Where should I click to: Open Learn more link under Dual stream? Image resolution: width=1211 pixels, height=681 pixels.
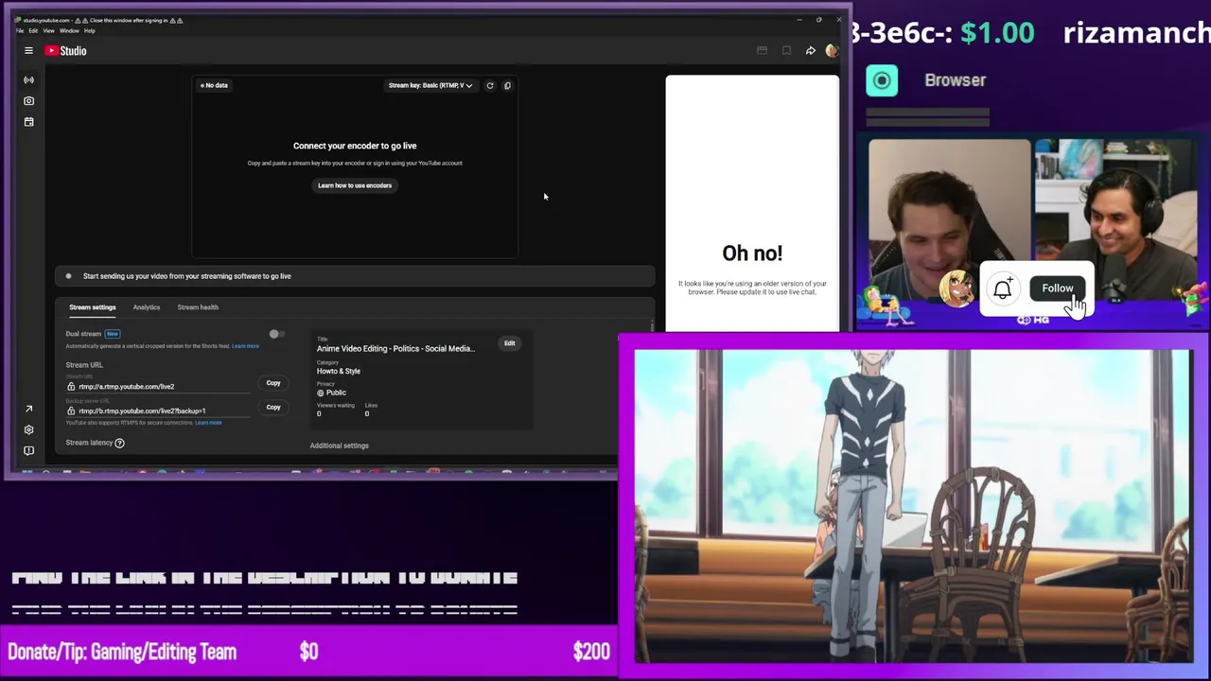246,346
